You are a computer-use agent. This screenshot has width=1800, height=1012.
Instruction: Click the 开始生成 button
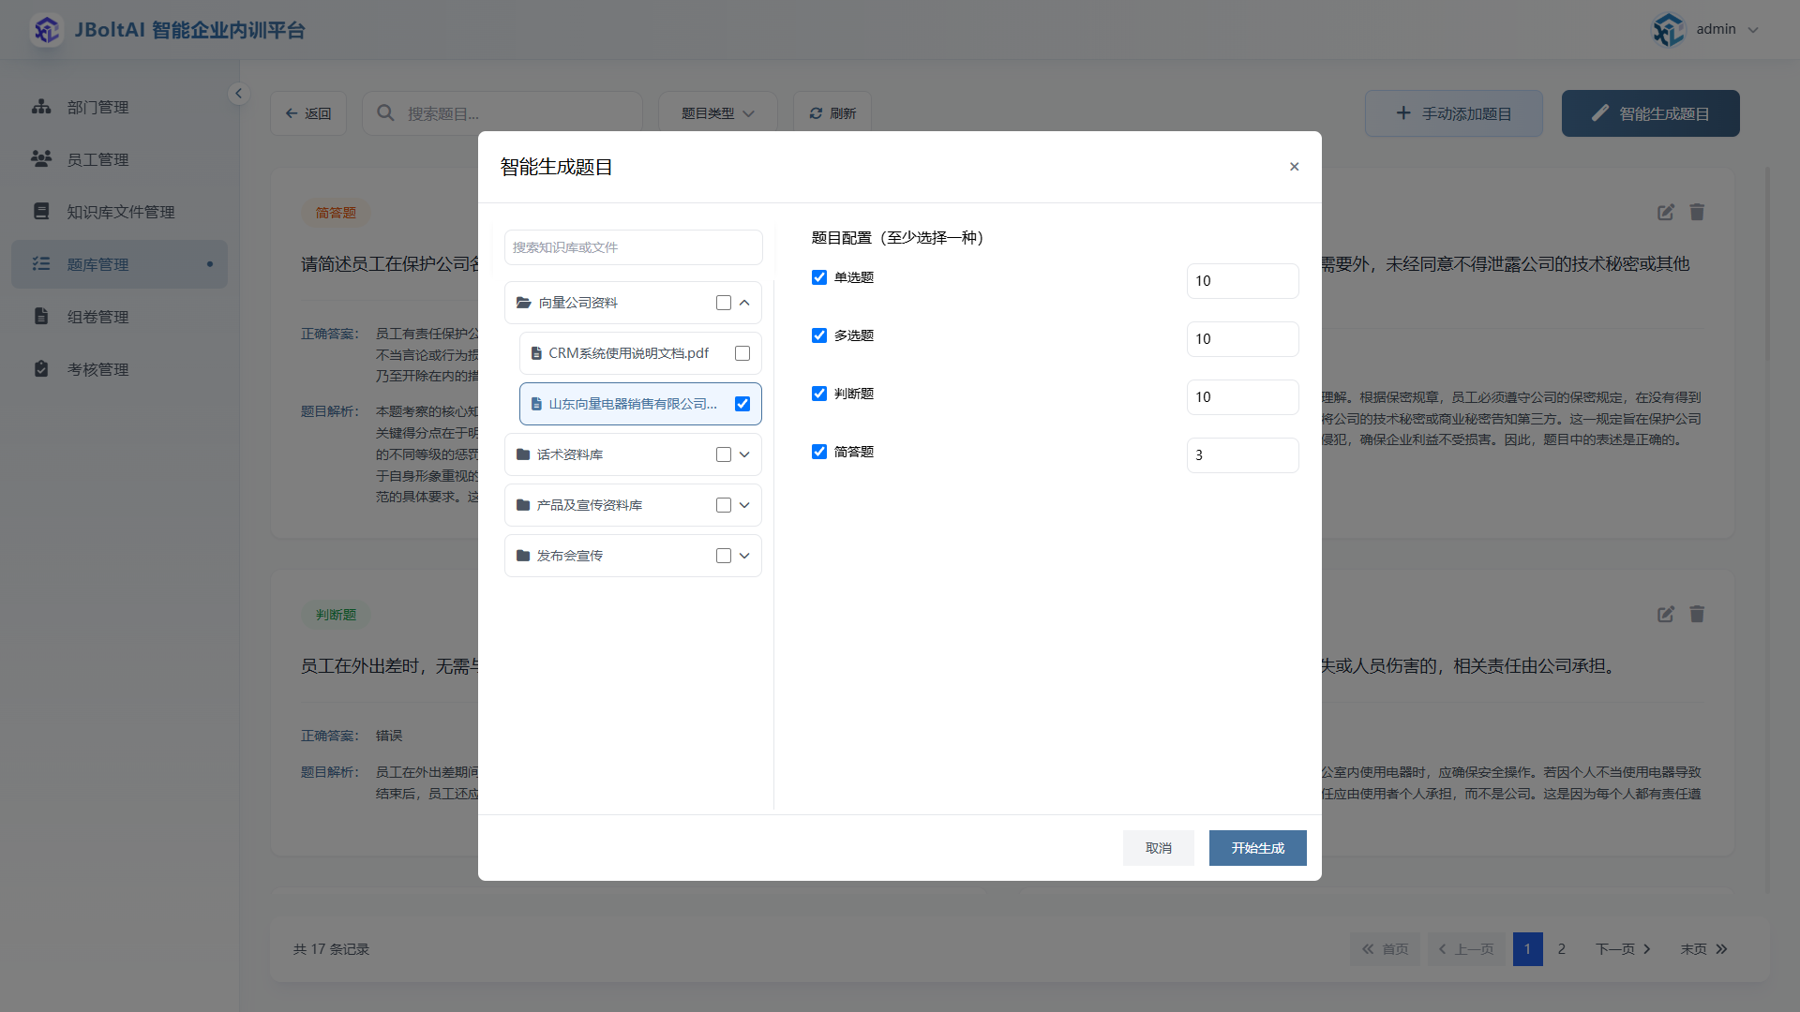pyautogui.click(x=1257, y=848)
